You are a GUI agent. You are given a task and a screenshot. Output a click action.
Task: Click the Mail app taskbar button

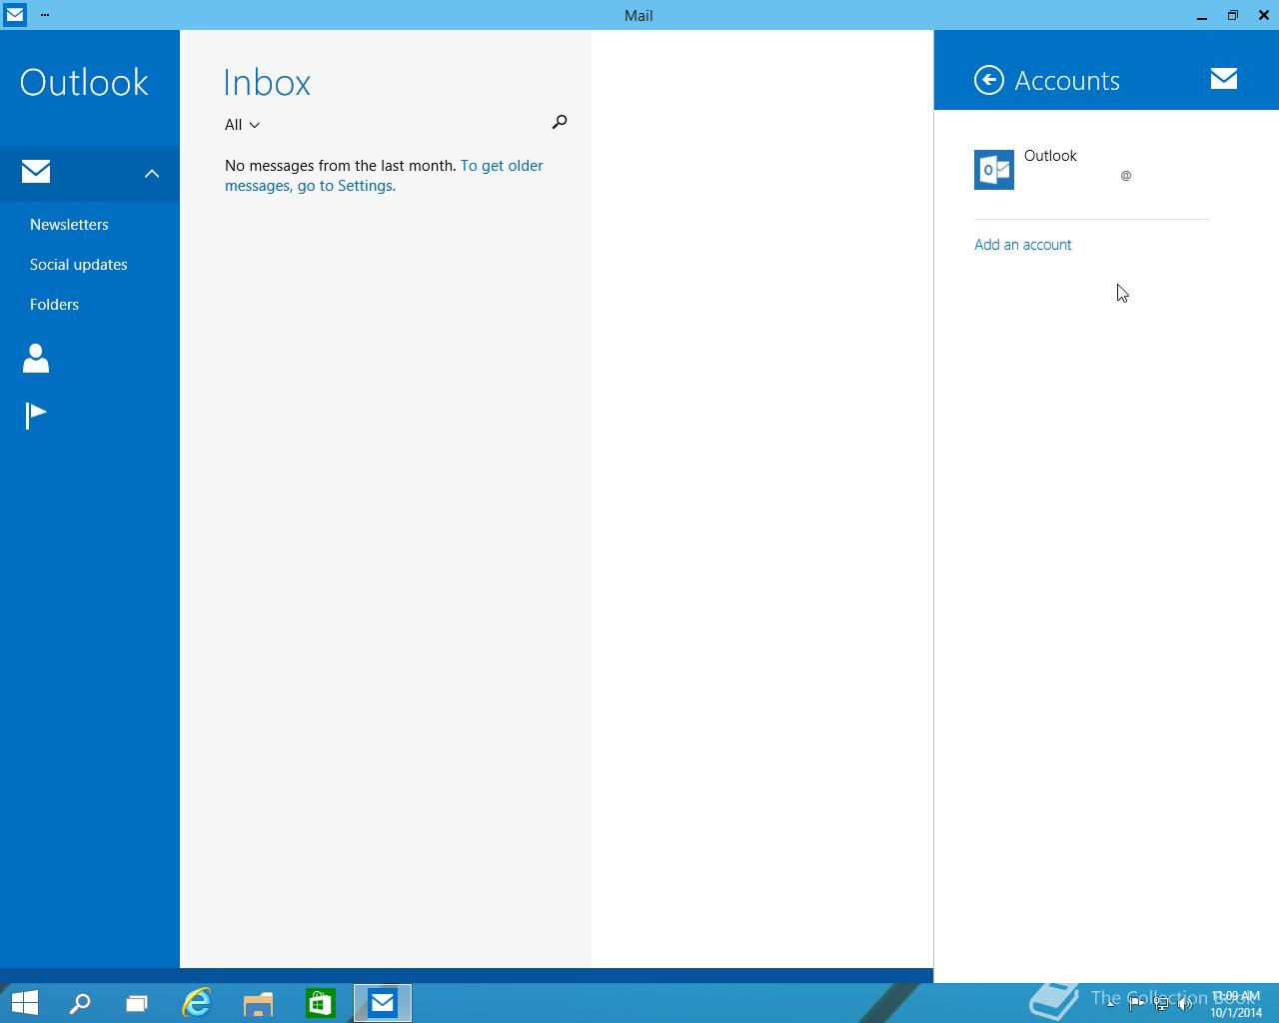383,1003
